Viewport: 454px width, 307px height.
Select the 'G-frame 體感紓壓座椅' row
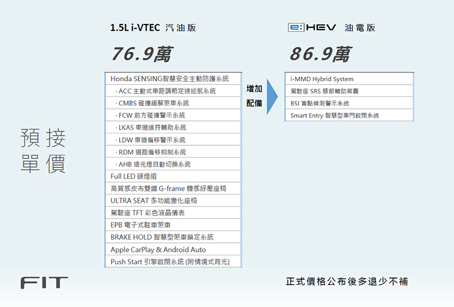173,188
